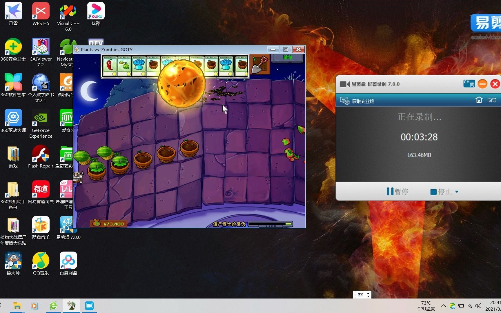501x313 pixels.
Task: Expand hidden tray icons chevron
Action: (x=444, y=306)
